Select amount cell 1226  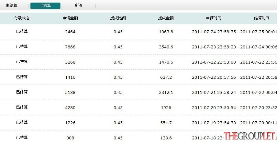70,123
